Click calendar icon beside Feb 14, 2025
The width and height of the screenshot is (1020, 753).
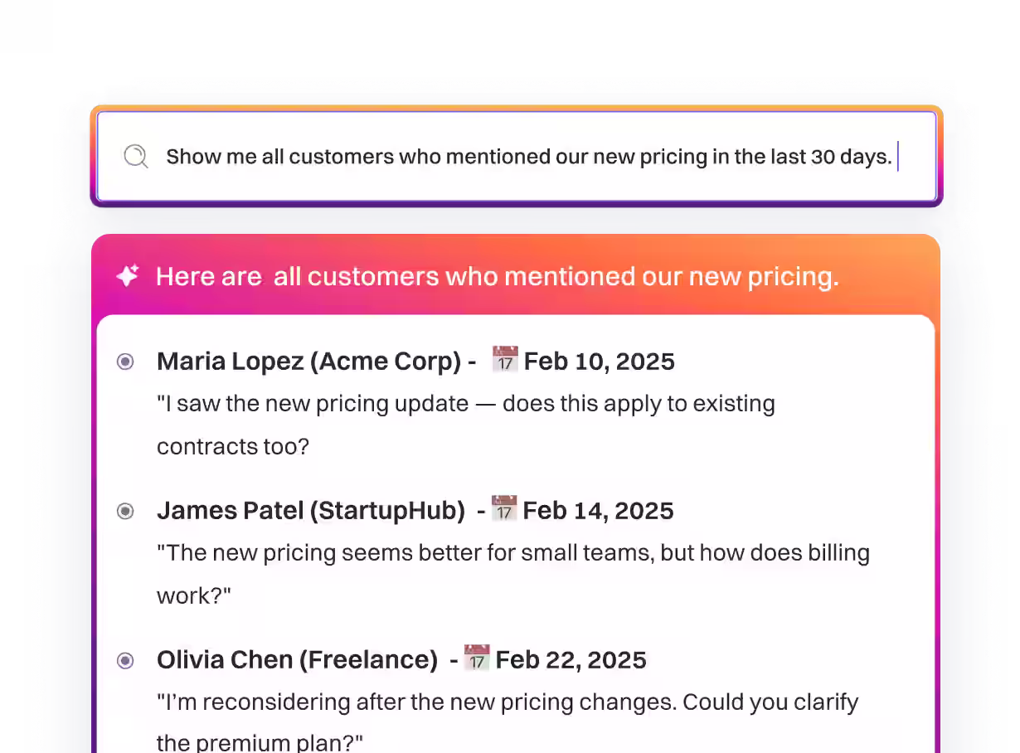click(504, 508)
